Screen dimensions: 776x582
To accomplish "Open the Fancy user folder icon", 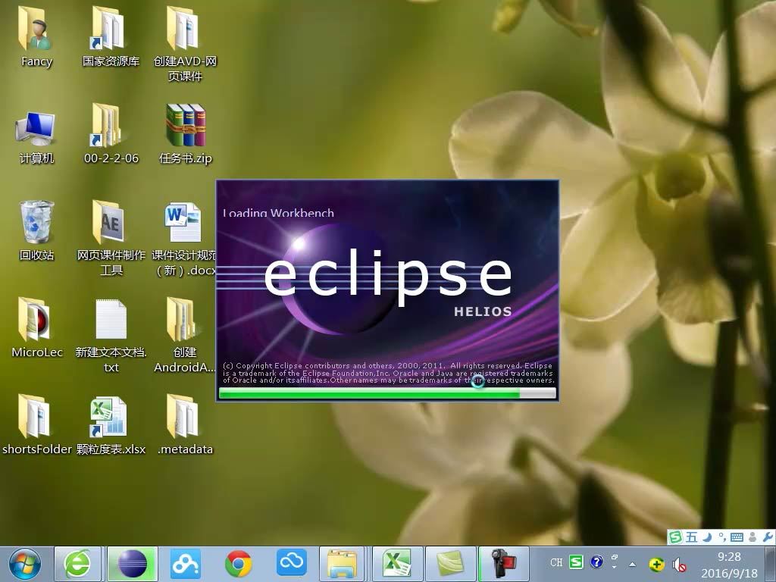I will pyautogui.click(x=36, y=37).
